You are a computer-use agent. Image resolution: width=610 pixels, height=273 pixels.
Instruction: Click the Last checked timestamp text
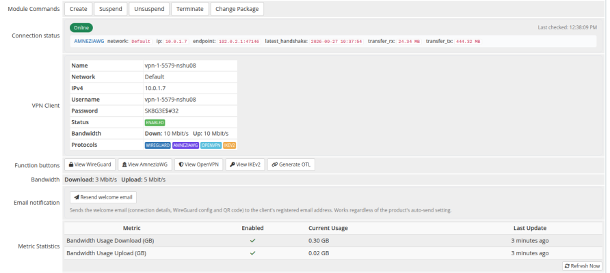pyautogui.click(x=567, y=27)
